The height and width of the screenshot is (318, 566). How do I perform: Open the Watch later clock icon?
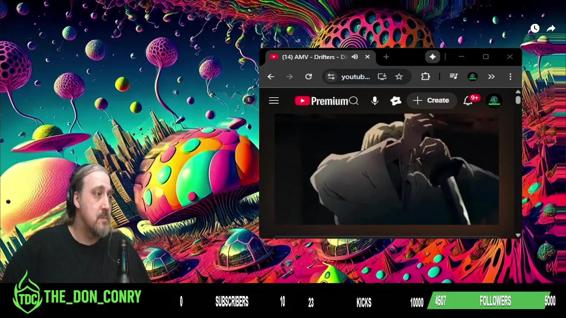coord(535,28)
